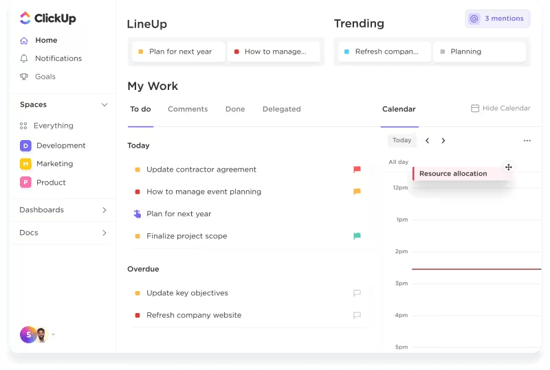This screenshot has height=370, width=550.
Task: Open Trending card Refresh company
Action: pyautogui.click(x=385, y=52)
